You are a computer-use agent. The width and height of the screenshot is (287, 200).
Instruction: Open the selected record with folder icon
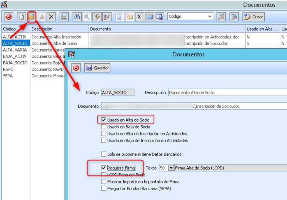point(32,17)
